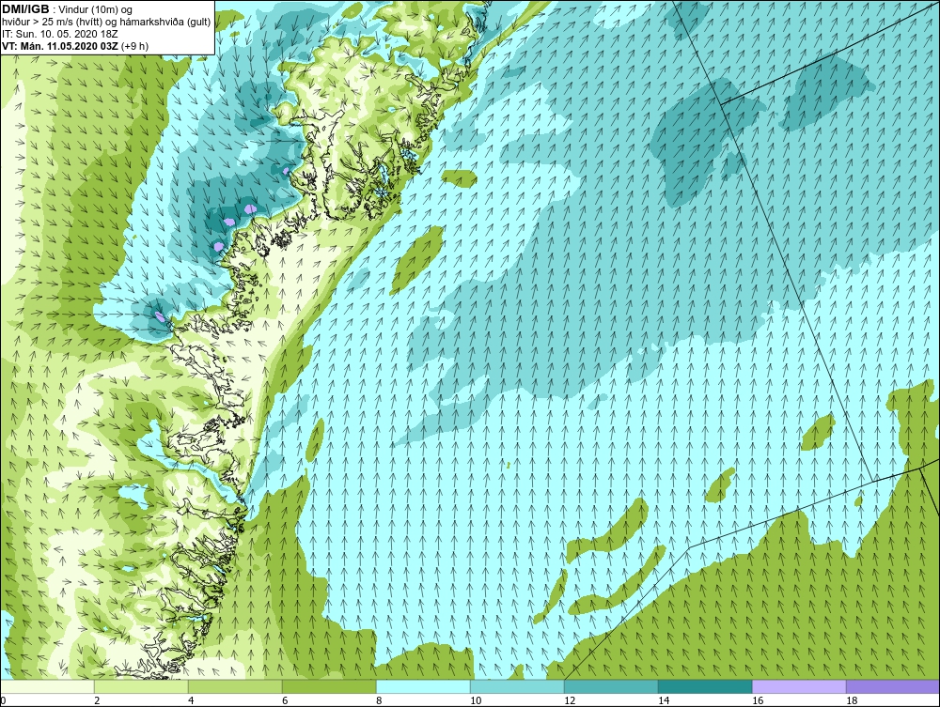Click the scale label "2"
The image size is (940, 707).
[x=97, y=700]
